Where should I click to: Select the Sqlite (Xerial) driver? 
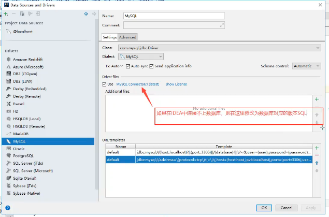24,179
